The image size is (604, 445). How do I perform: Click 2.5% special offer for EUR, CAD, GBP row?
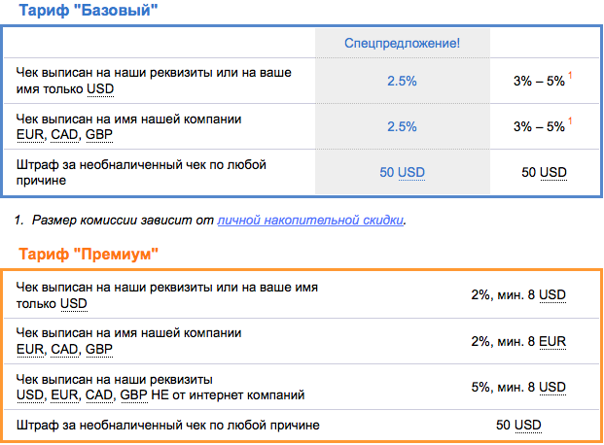[402, 126]
